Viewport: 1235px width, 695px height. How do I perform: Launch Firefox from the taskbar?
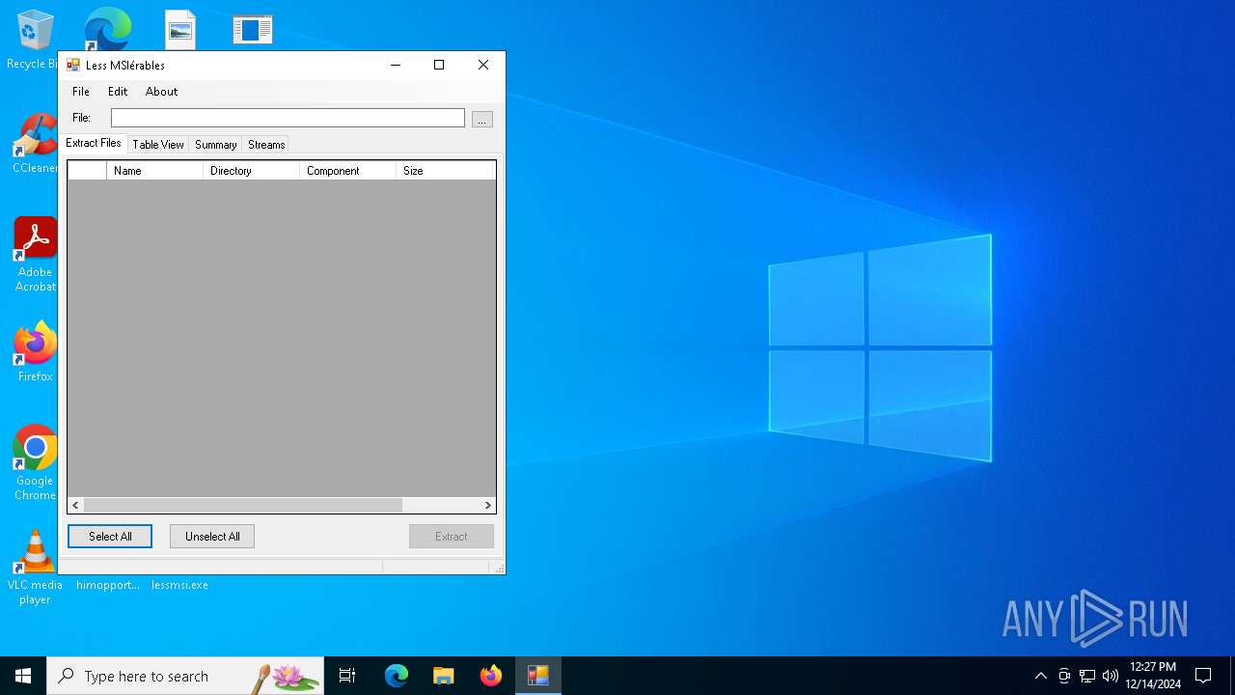coord(490,676)
